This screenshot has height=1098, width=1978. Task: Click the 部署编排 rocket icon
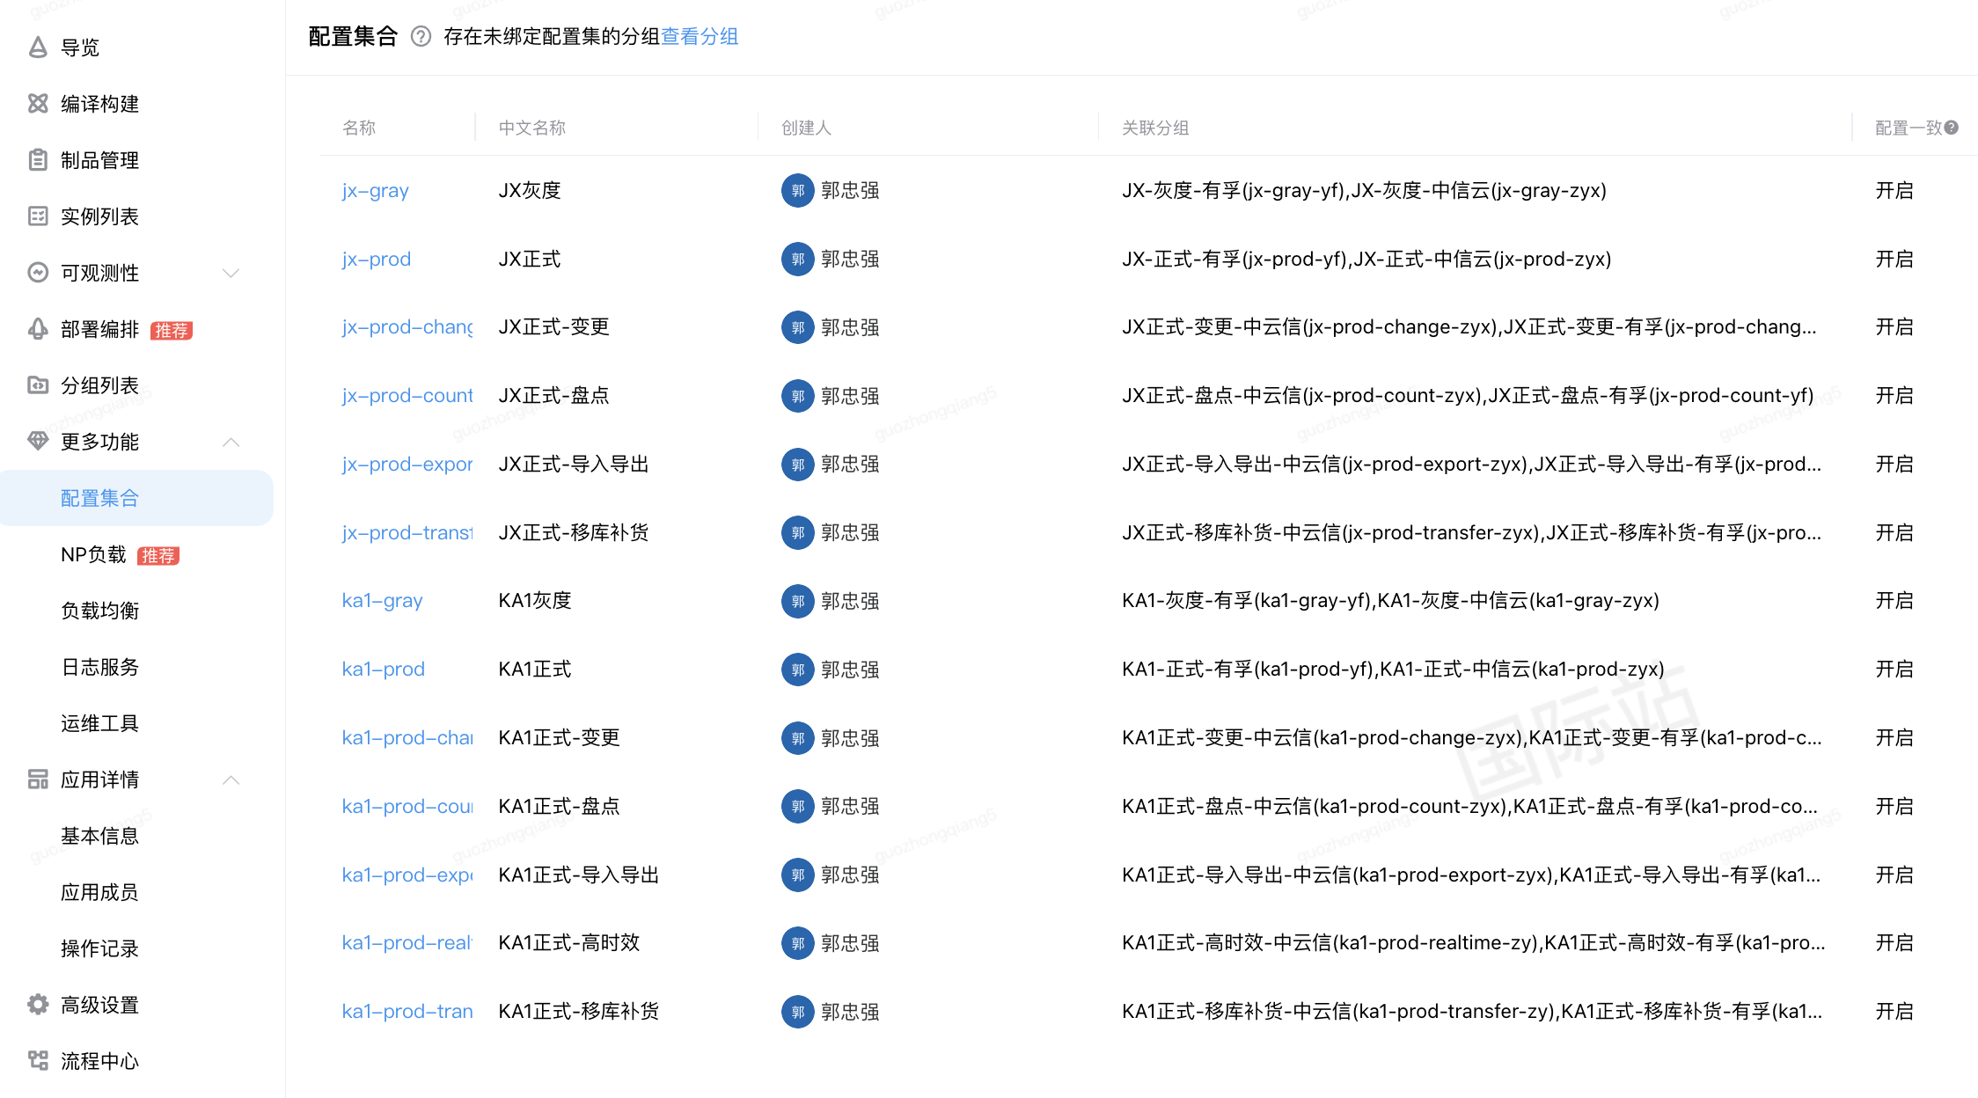[x=37, y=329]
